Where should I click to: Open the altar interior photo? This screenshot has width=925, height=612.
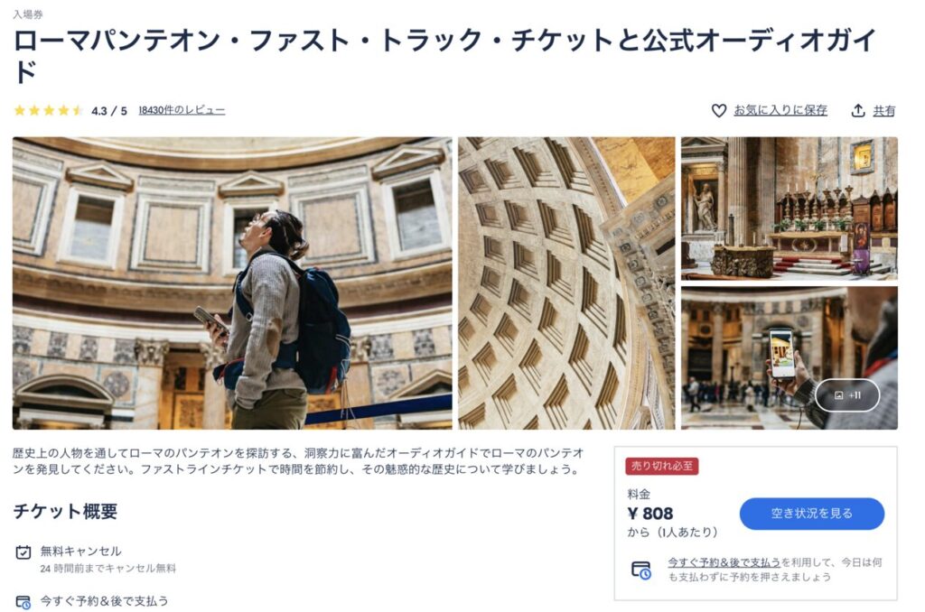pyautogui.click(x=790, y=209)
